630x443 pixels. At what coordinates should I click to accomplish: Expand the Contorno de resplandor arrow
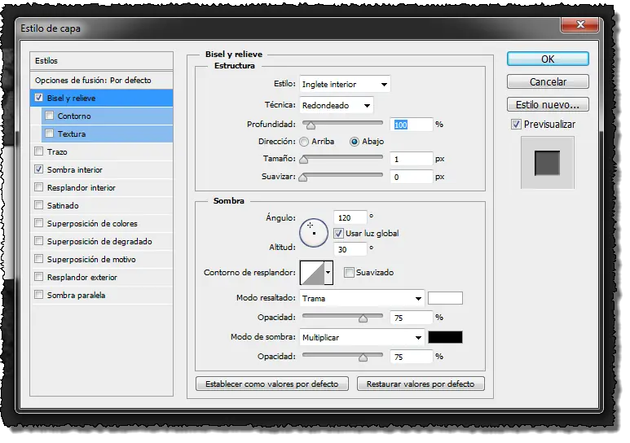click(x=328, y=272)
